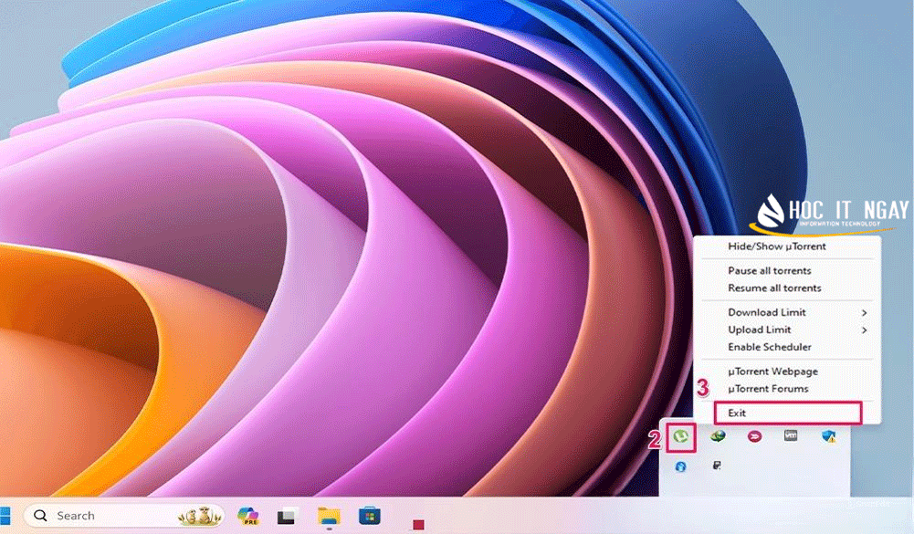This screenshot has height=534, width=914.
Task: Click the magnifier icon in Search
Action: click(40, 516)
